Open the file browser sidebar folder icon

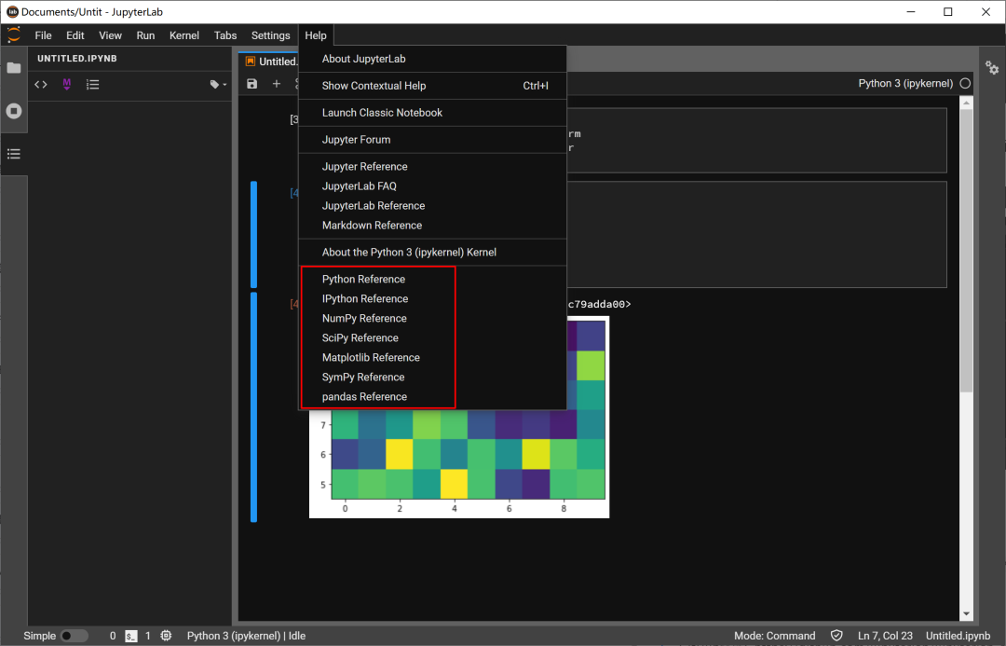coord(13,68)
